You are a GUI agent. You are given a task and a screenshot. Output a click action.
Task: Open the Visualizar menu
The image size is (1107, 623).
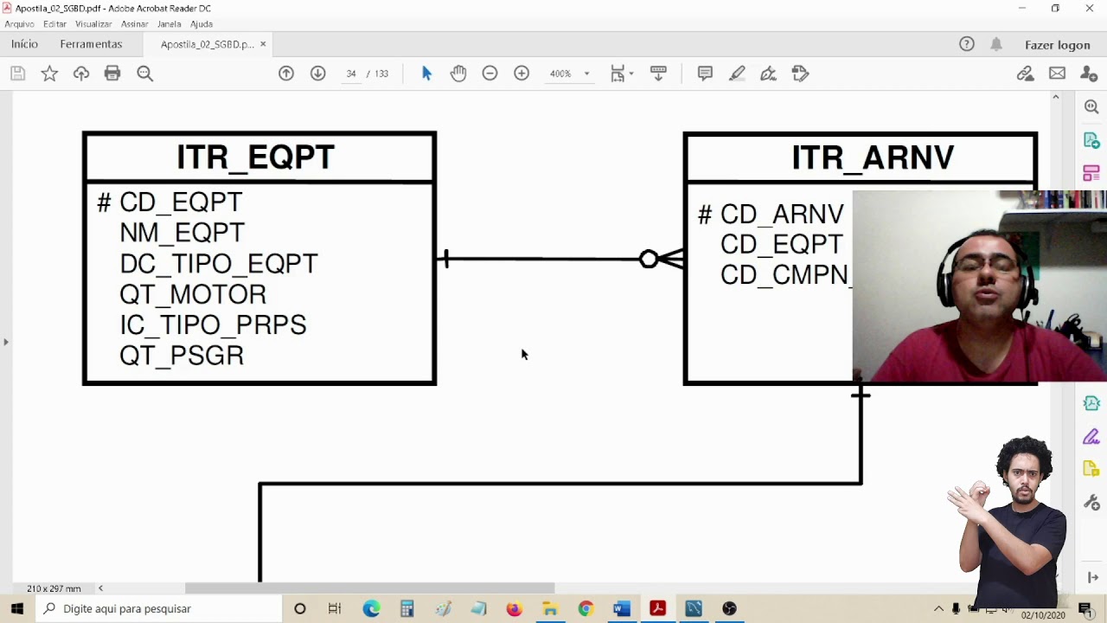[93, 24]
